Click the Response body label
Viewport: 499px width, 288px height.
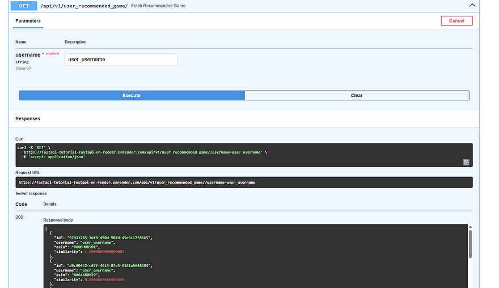coord(58,220)
